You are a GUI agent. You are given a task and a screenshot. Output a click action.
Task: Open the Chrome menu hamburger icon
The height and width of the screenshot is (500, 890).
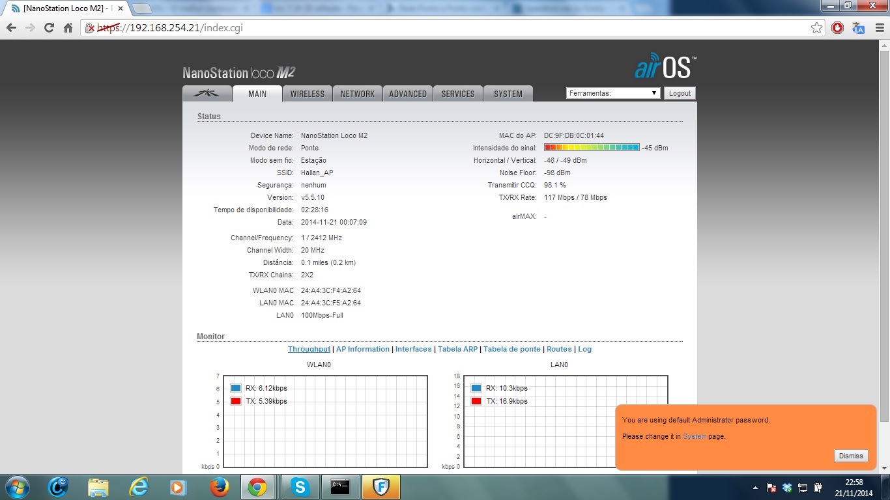tap(879, 28)
